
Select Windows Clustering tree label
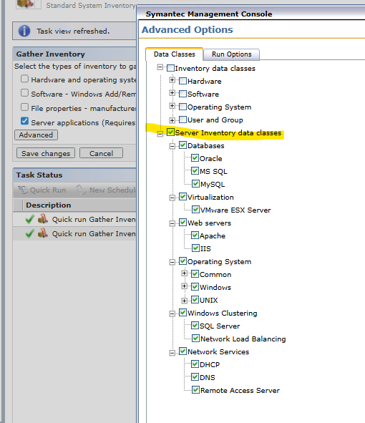(223, 313)
